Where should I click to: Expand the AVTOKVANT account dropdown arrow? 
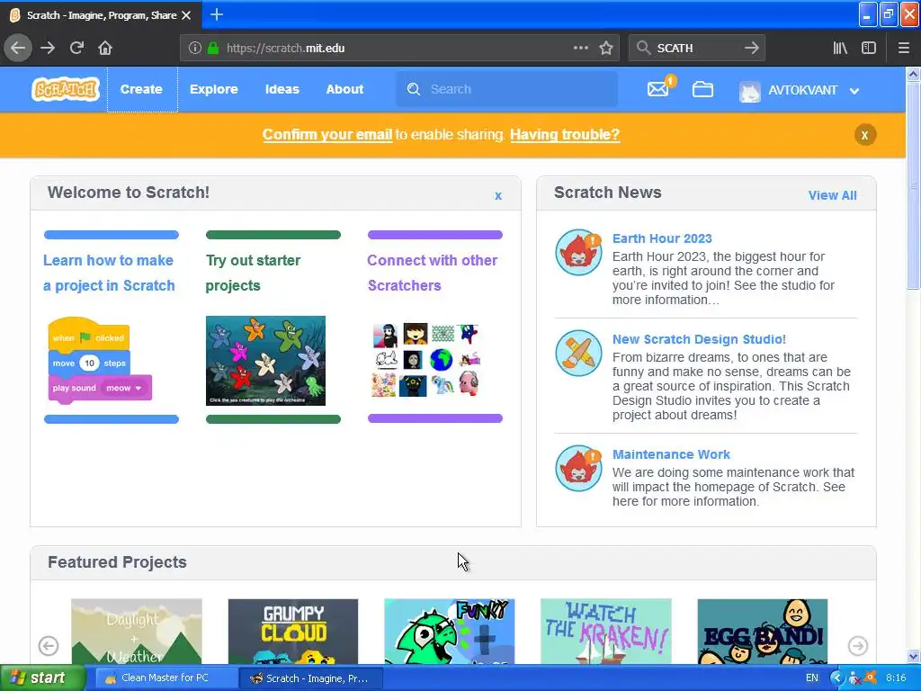(x=854, y=91)
